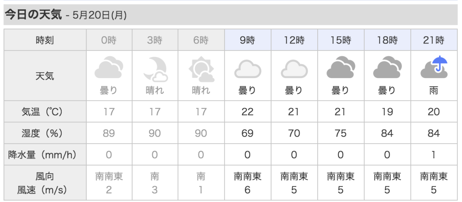The image size is (462, 202).
Task: Click the rain umbrella icon under 21時
Action: (x=434, y=68)
